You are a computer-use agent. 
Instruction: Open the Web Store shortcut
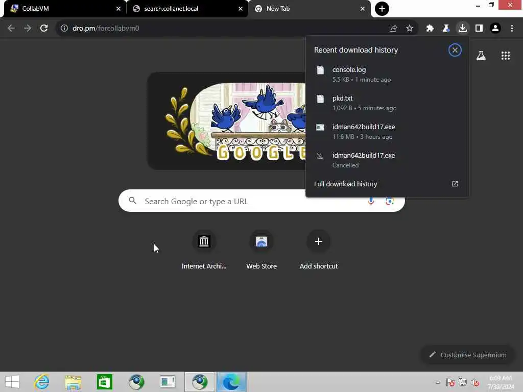coord(261,250)
